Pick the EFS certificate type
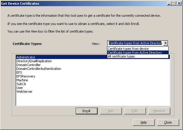Image resolution: width=183 pixels, height=130 pixels. tap(93, 72)
